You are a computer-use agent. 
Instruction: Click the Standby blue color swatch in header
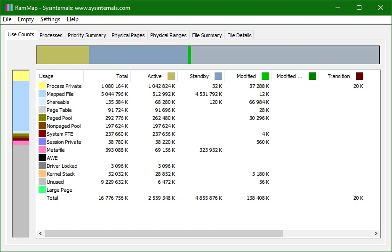[218, 76]
